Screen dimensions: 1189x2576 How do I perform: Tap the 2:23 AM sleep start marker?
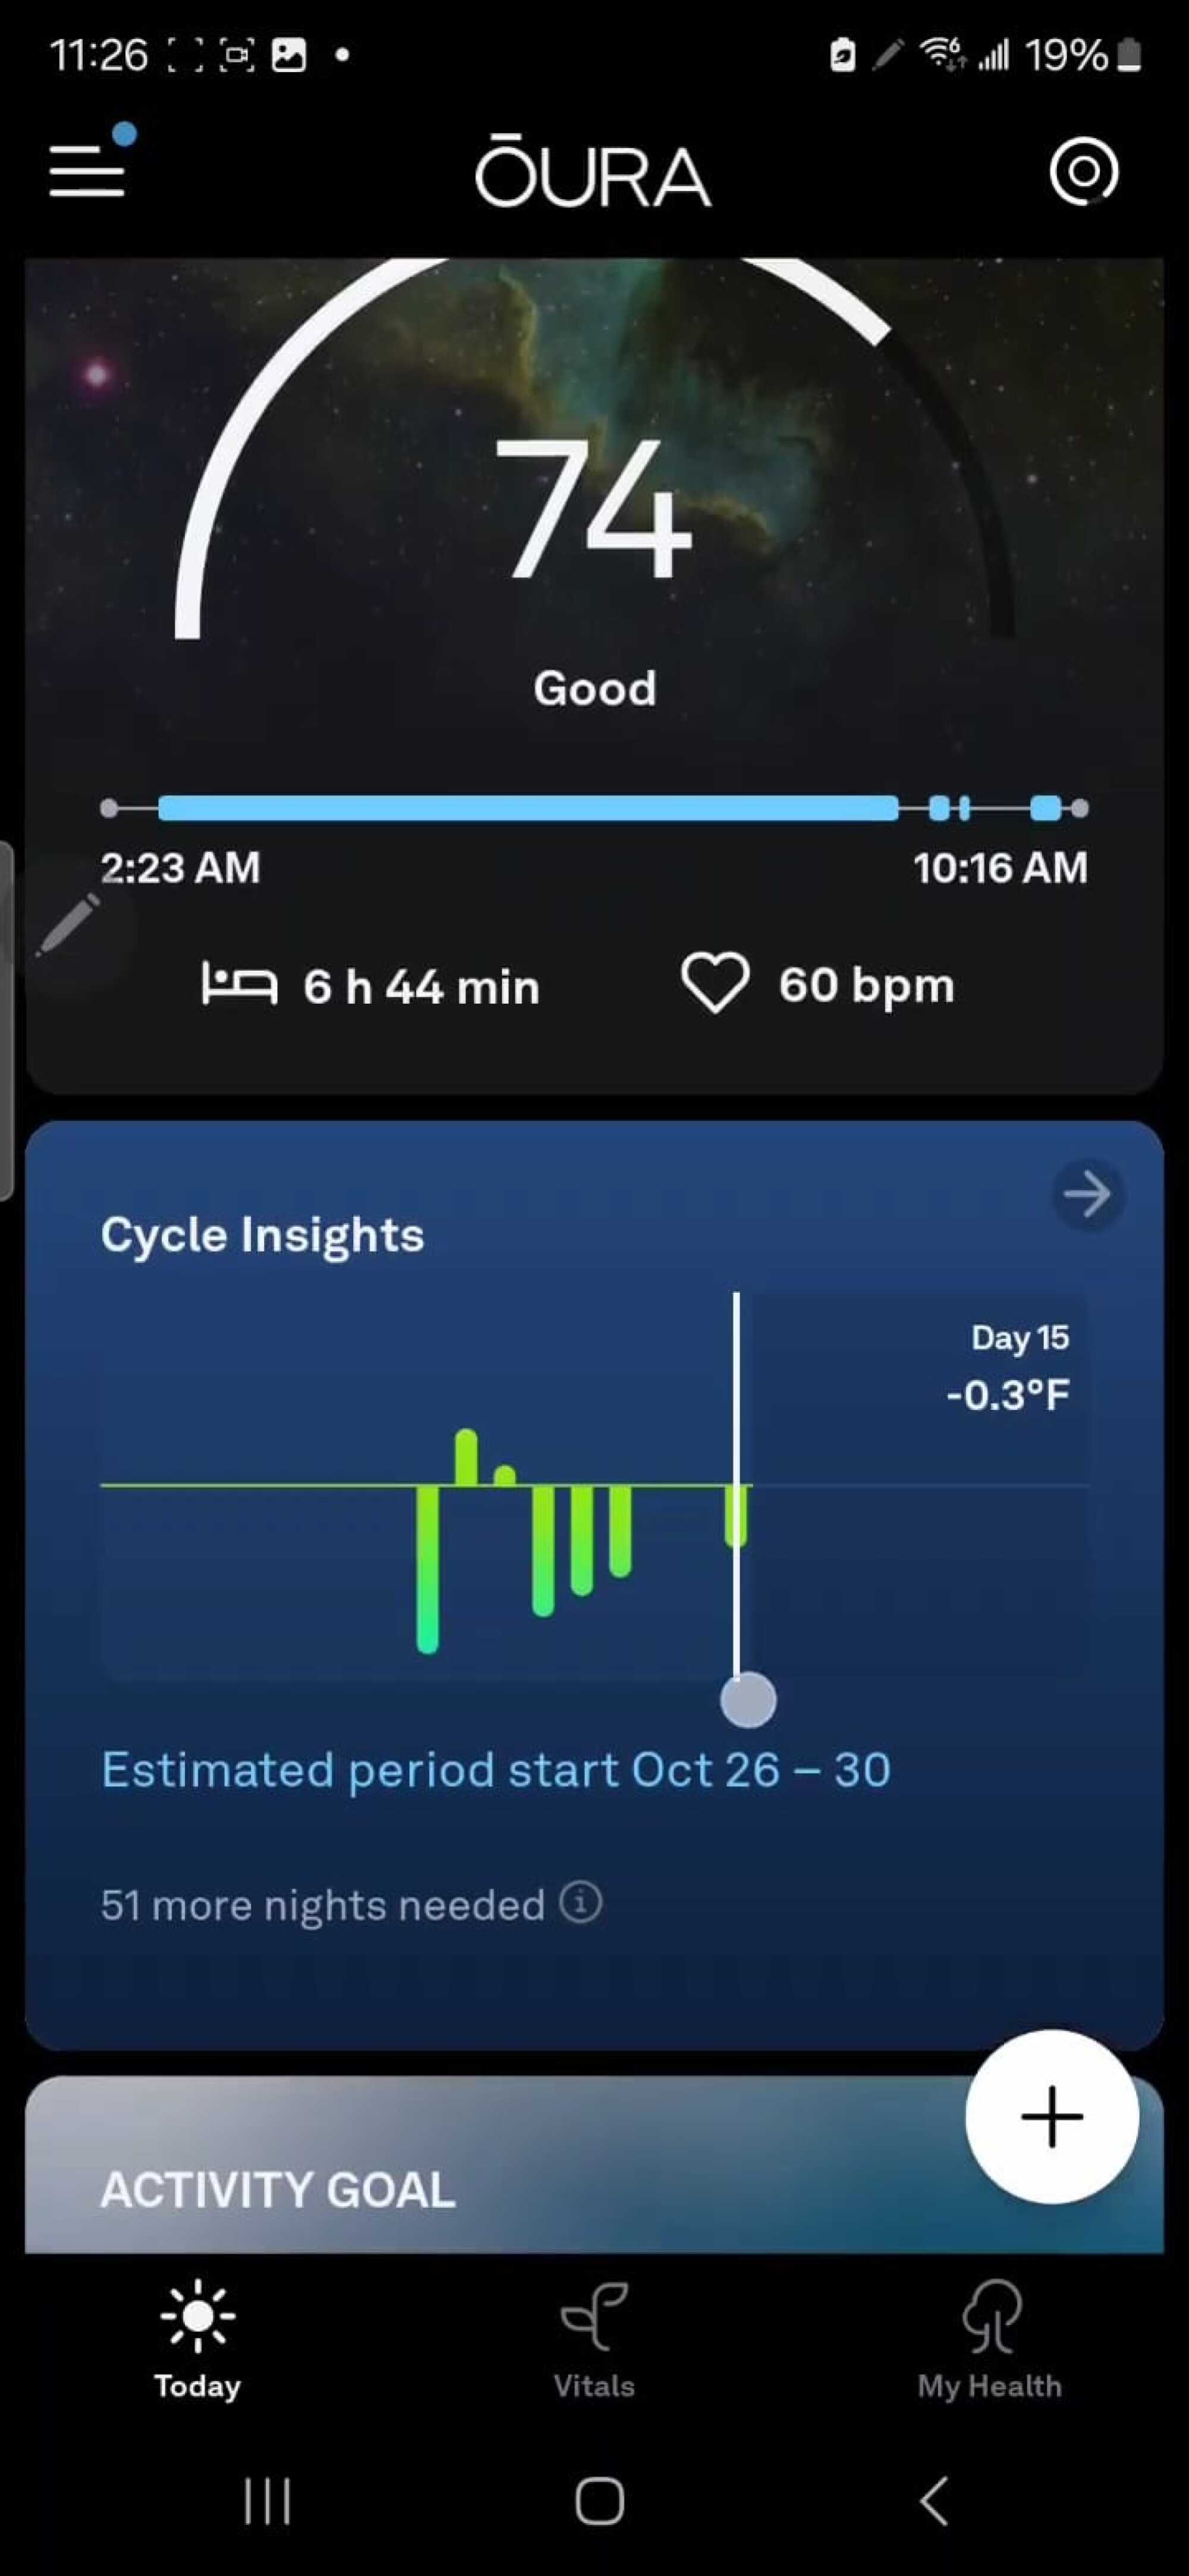coord(107,807)
